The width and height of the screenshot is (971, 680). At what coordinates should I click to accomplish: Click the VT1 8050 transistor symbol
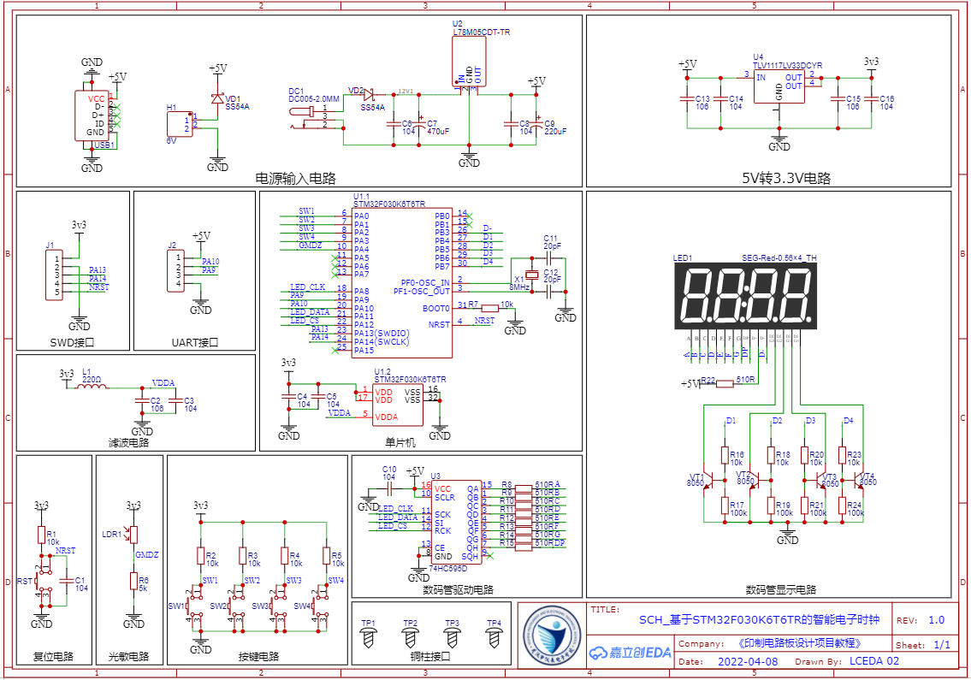click(709, 480)
